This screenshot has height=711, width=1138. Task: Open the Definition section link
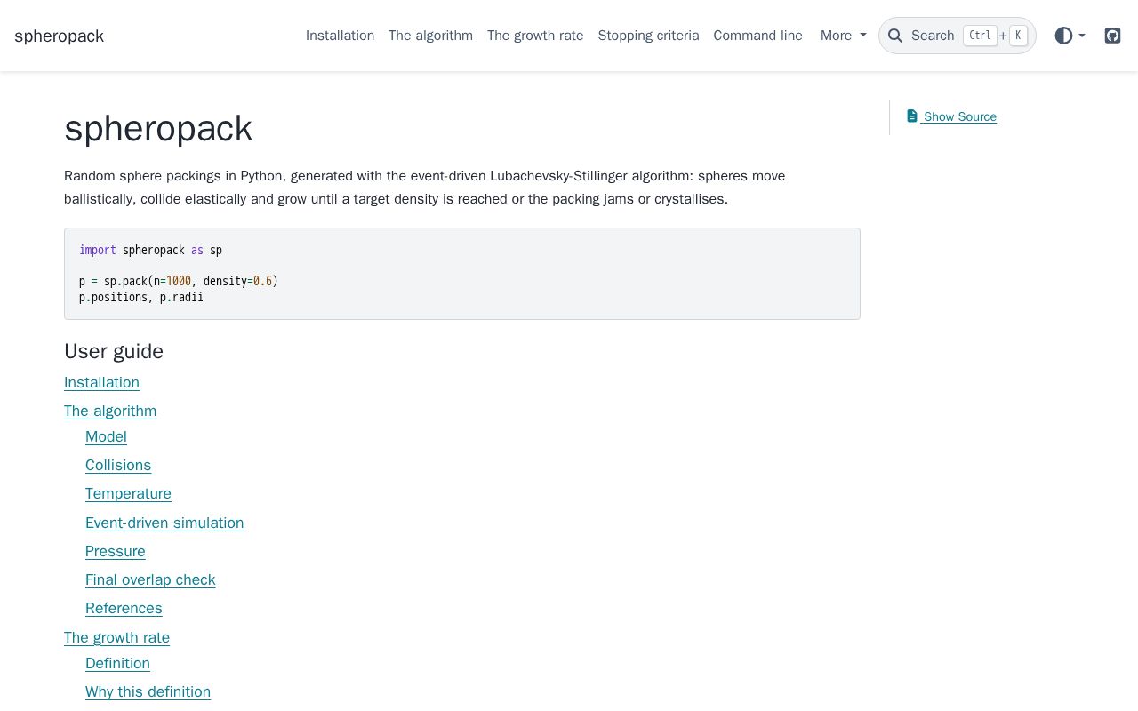[x=117, y=663]
